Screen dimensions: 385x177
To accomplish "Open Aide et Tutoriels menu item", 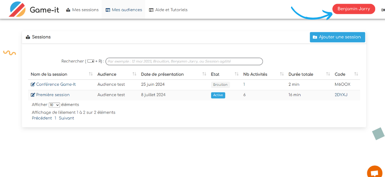I will 168,10.
